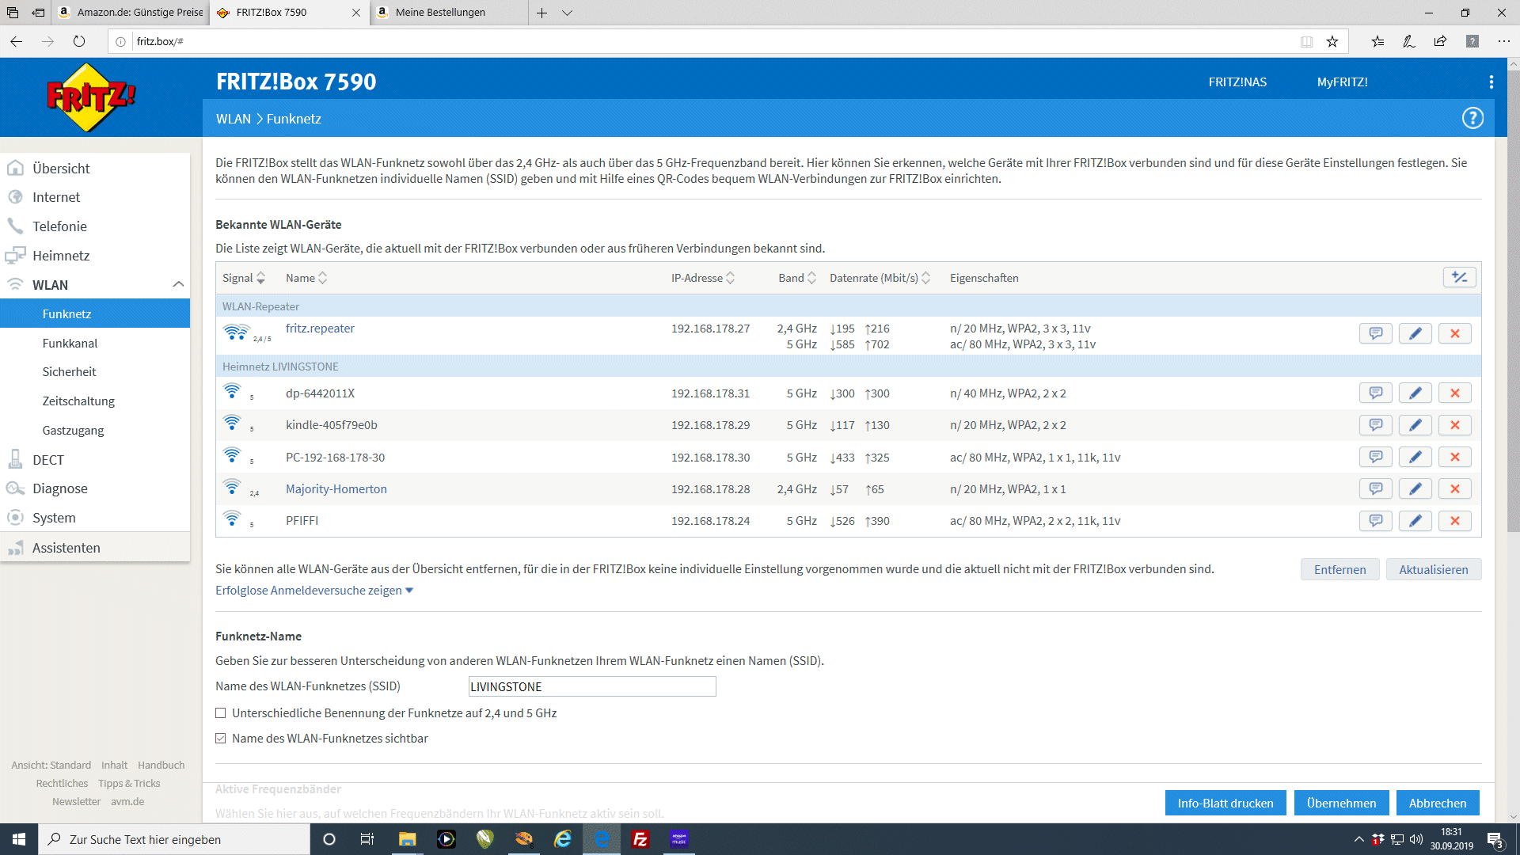
Task: Edit the fritz.repeater device entry
Action: [1415, 333]
